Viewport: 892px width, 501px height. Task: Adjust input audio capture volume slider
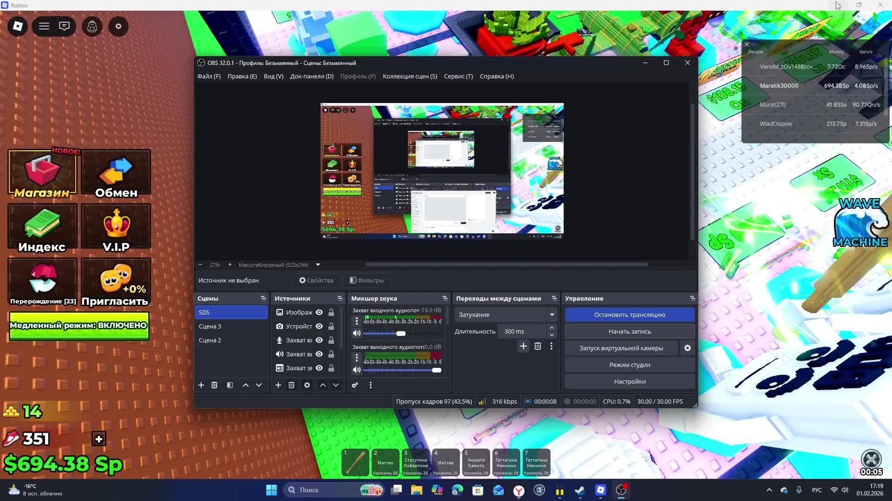click(400, 334)
